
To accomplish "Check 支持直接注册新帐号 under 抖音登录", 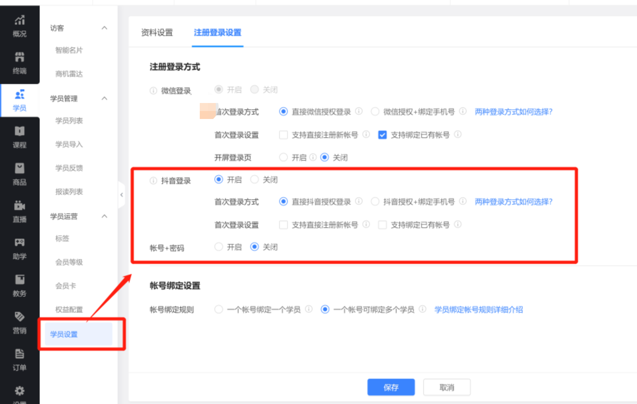I will click(283, 225).
